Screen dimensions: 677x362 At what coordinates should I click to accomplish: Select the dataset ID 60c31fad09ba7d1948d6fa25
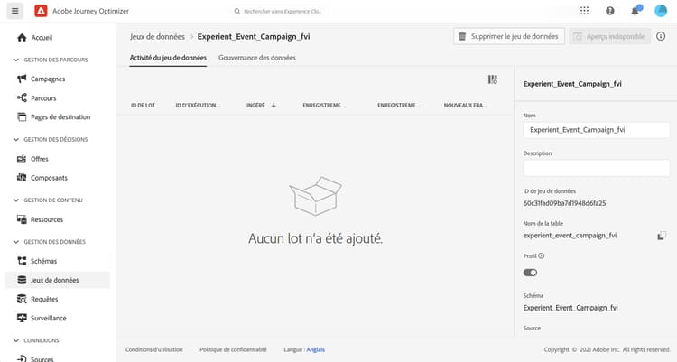564,203
